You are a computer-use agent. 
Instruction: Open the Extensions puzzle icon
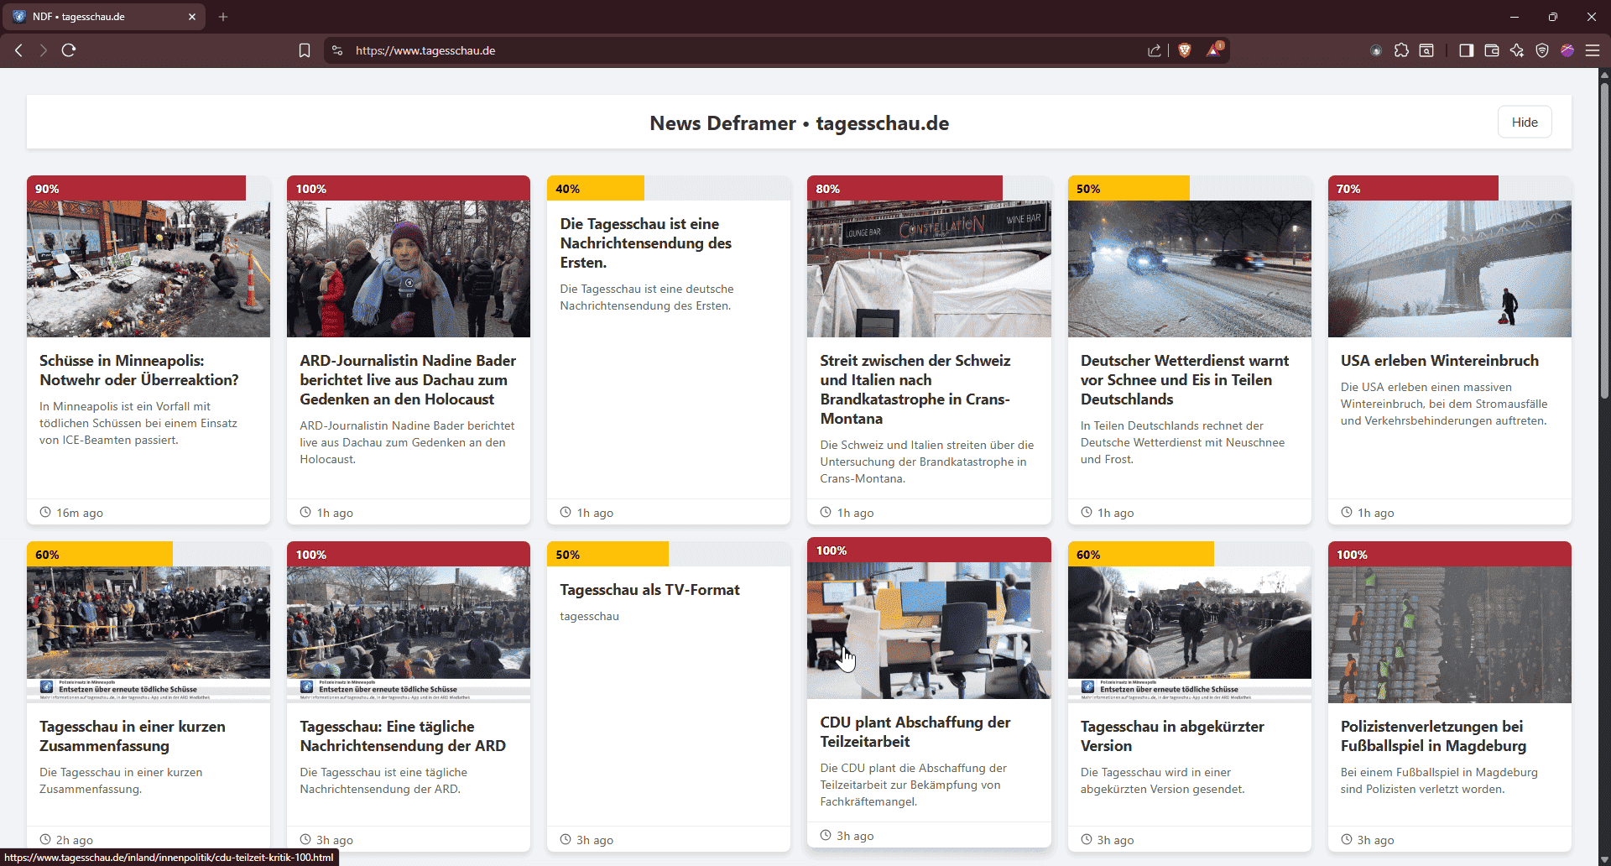coord(1401,50)
